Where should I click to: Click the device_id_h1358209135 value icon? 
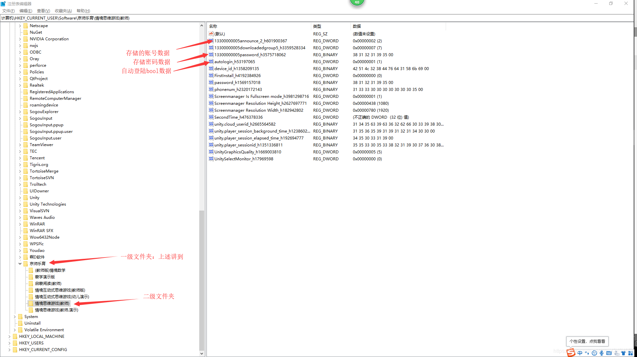[x=211, y=68]
